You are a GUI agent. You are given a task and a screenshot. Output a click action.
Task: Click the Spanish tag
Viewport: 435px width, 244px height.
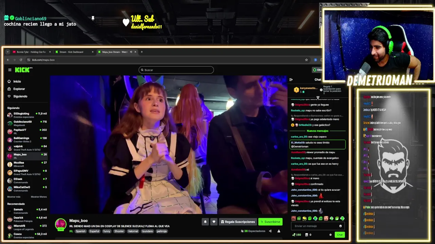pos(81,231)
